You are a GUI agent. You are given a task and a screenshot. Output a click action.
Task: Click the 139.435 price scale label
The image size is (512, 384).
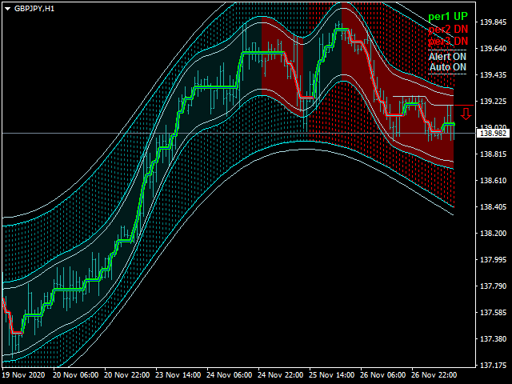(x=494, y=75)
